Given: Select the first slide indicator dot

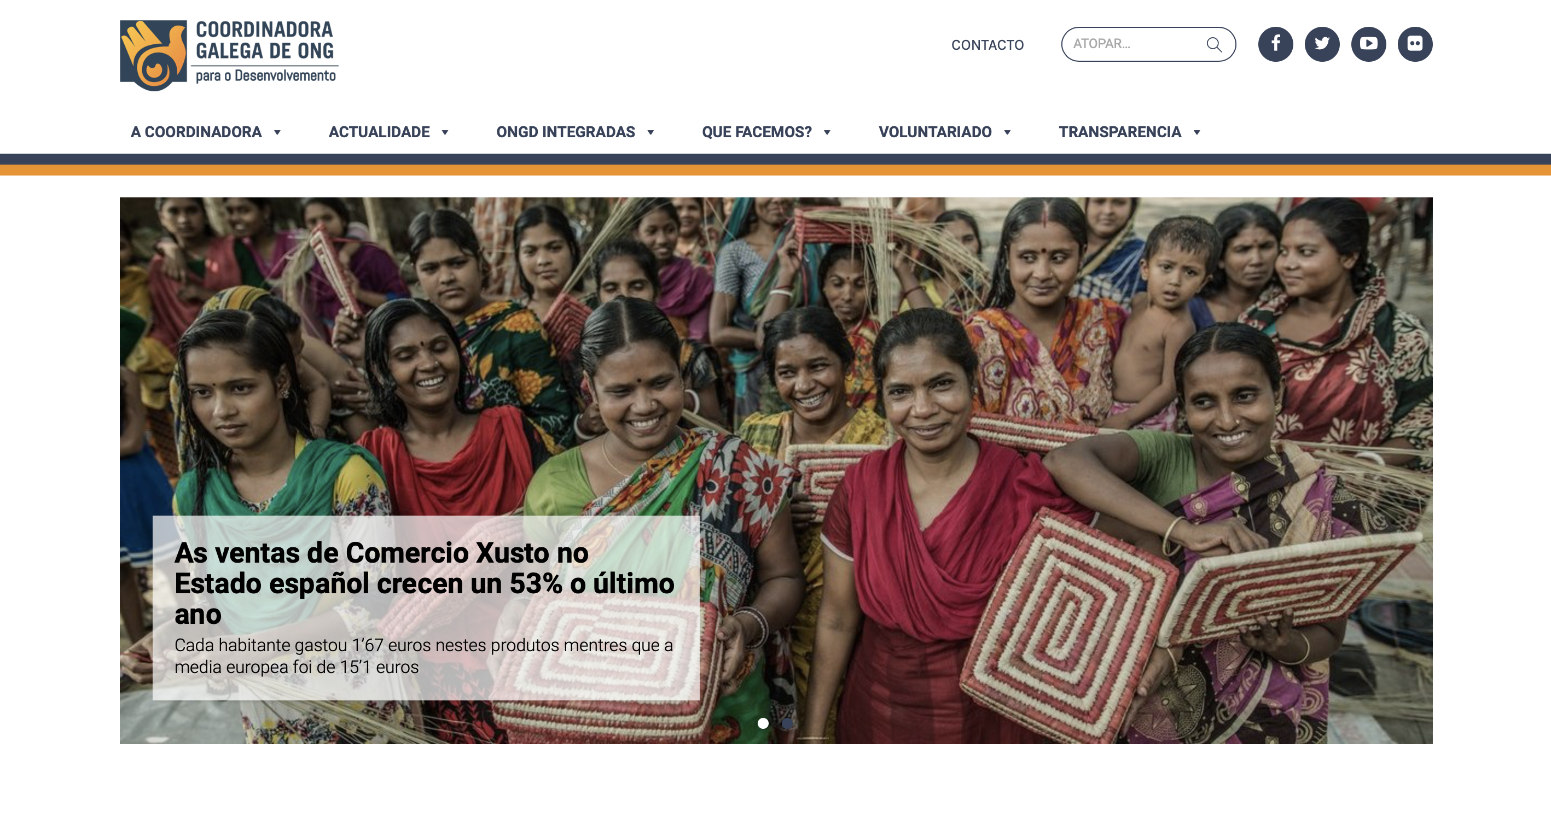Looking at the screenshot, I should (x=763, y=723).
